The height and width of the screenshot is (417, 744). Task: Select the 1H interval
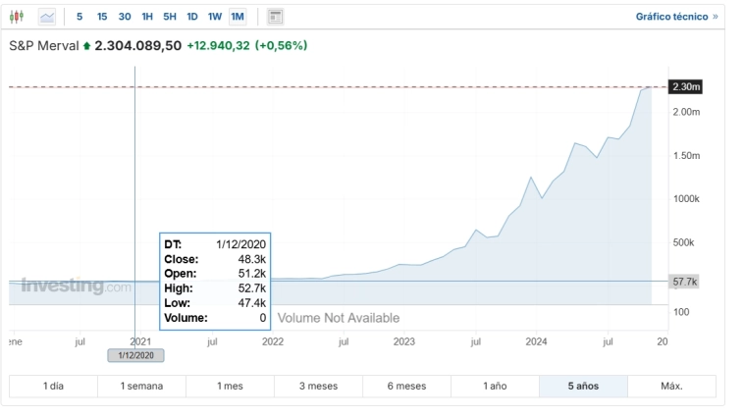tap(147, 17)
